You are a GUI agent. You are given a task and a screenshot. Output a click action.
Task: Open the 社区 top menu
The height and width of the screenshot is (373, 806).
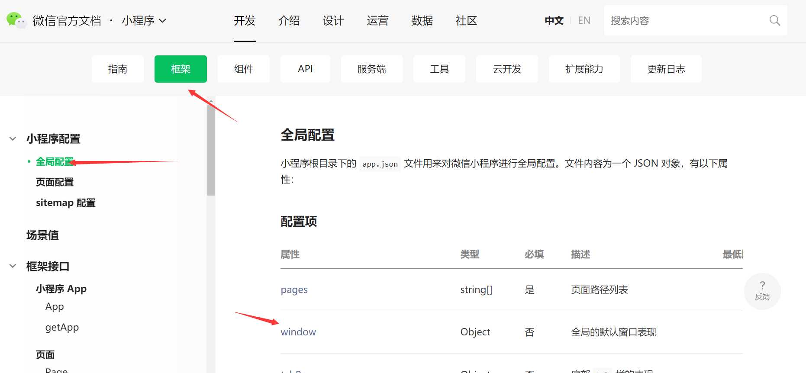tap(466, 20)
